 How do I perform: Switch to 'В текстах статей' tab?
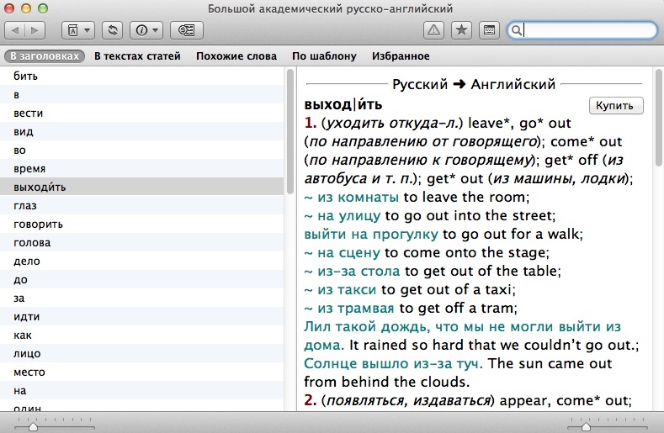pos(137,55)
